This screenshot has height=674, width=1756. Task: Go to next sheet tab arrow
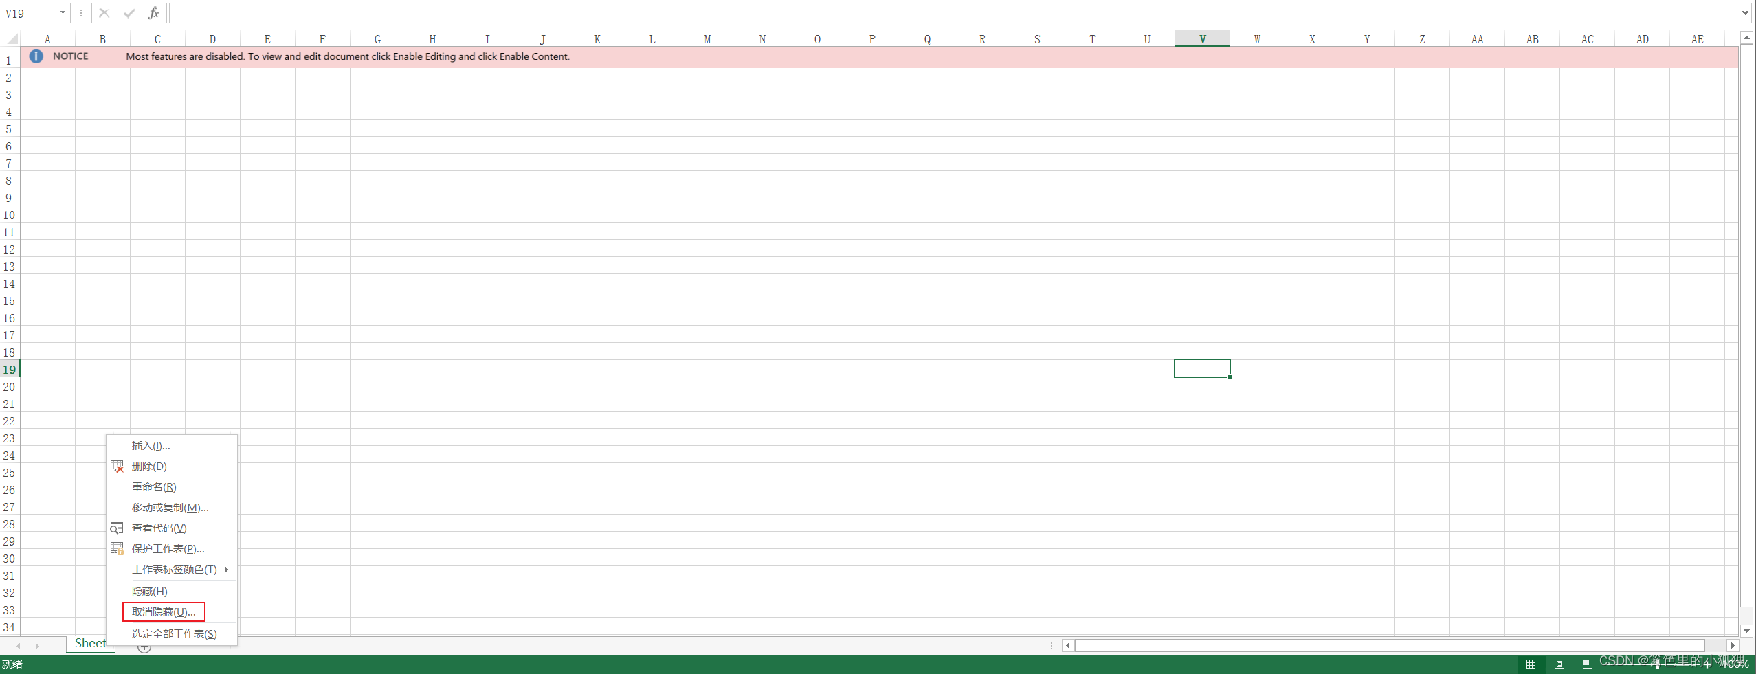37,646
